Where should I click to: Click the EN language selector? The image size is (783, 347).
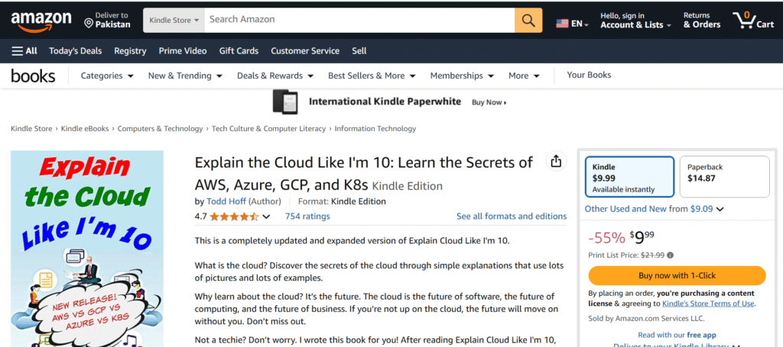coord(579,24)
